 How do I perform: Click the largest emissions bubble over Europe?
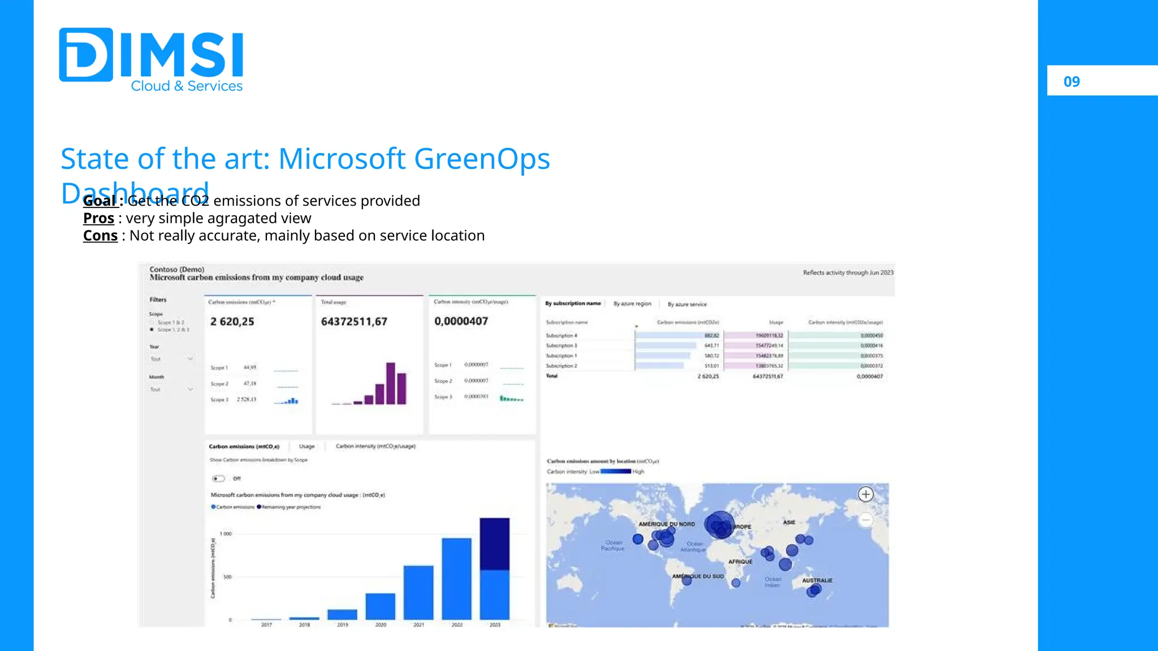(720, 524)
